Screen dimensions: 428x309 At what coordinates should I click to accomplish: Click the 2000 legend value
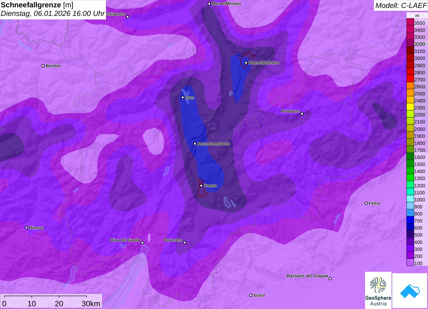coord(419,129)
